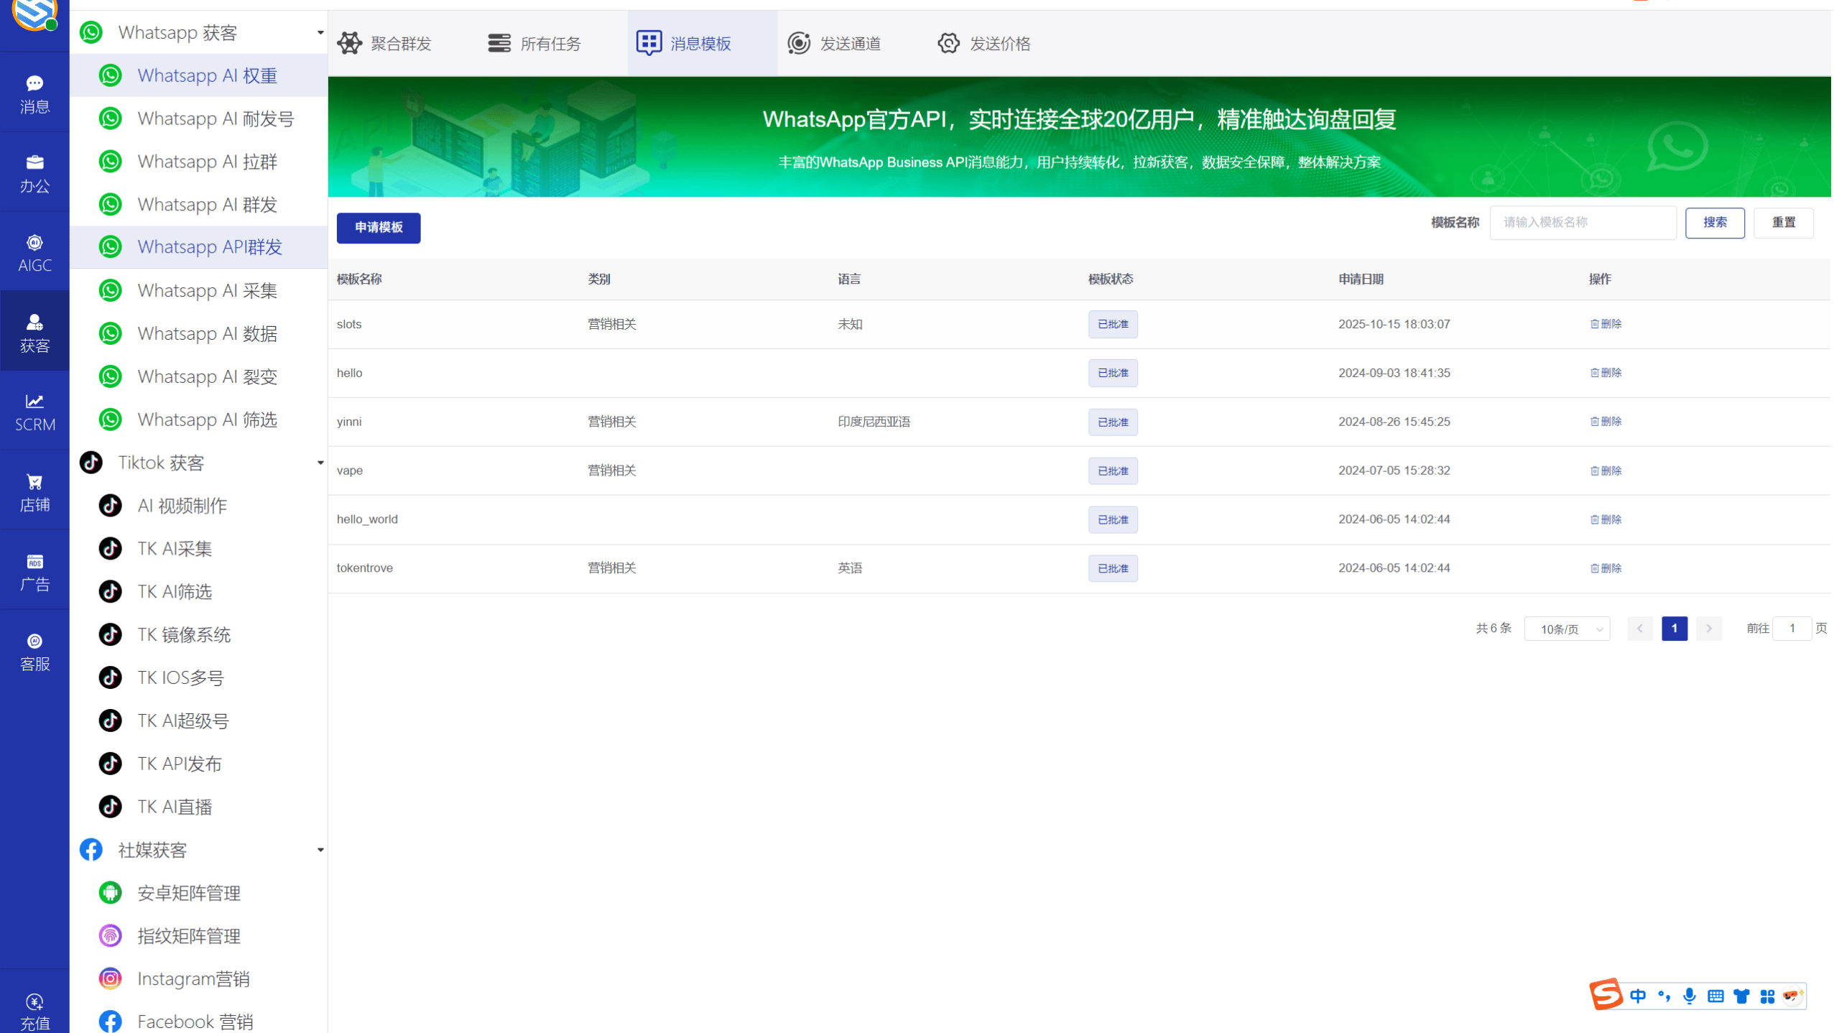Screen dimensions: 1834x1033
Task: Collapse the Whatsapp 获客 menu group
Action: (320, 32)
